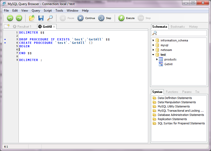This screenshot has width=211, height=151.
Task: Open Data Manipulation Statements folder
Action: (x=174, y=102)
